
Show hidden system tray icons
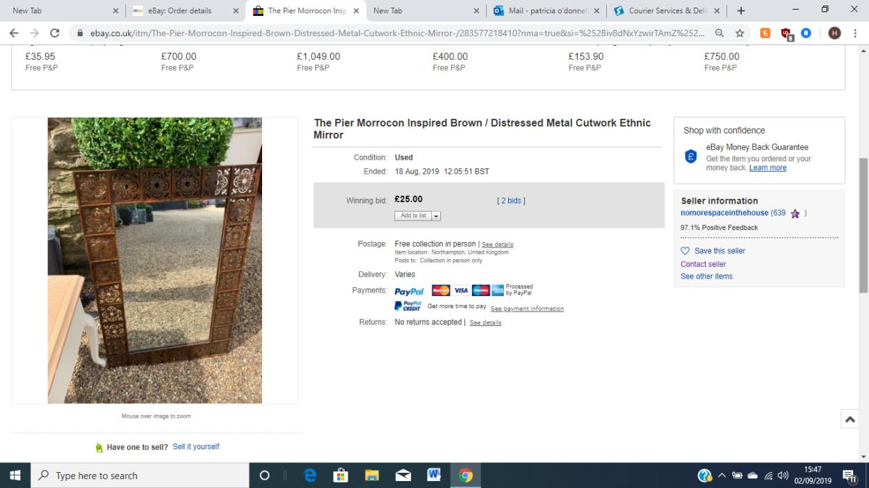point(722,475)
